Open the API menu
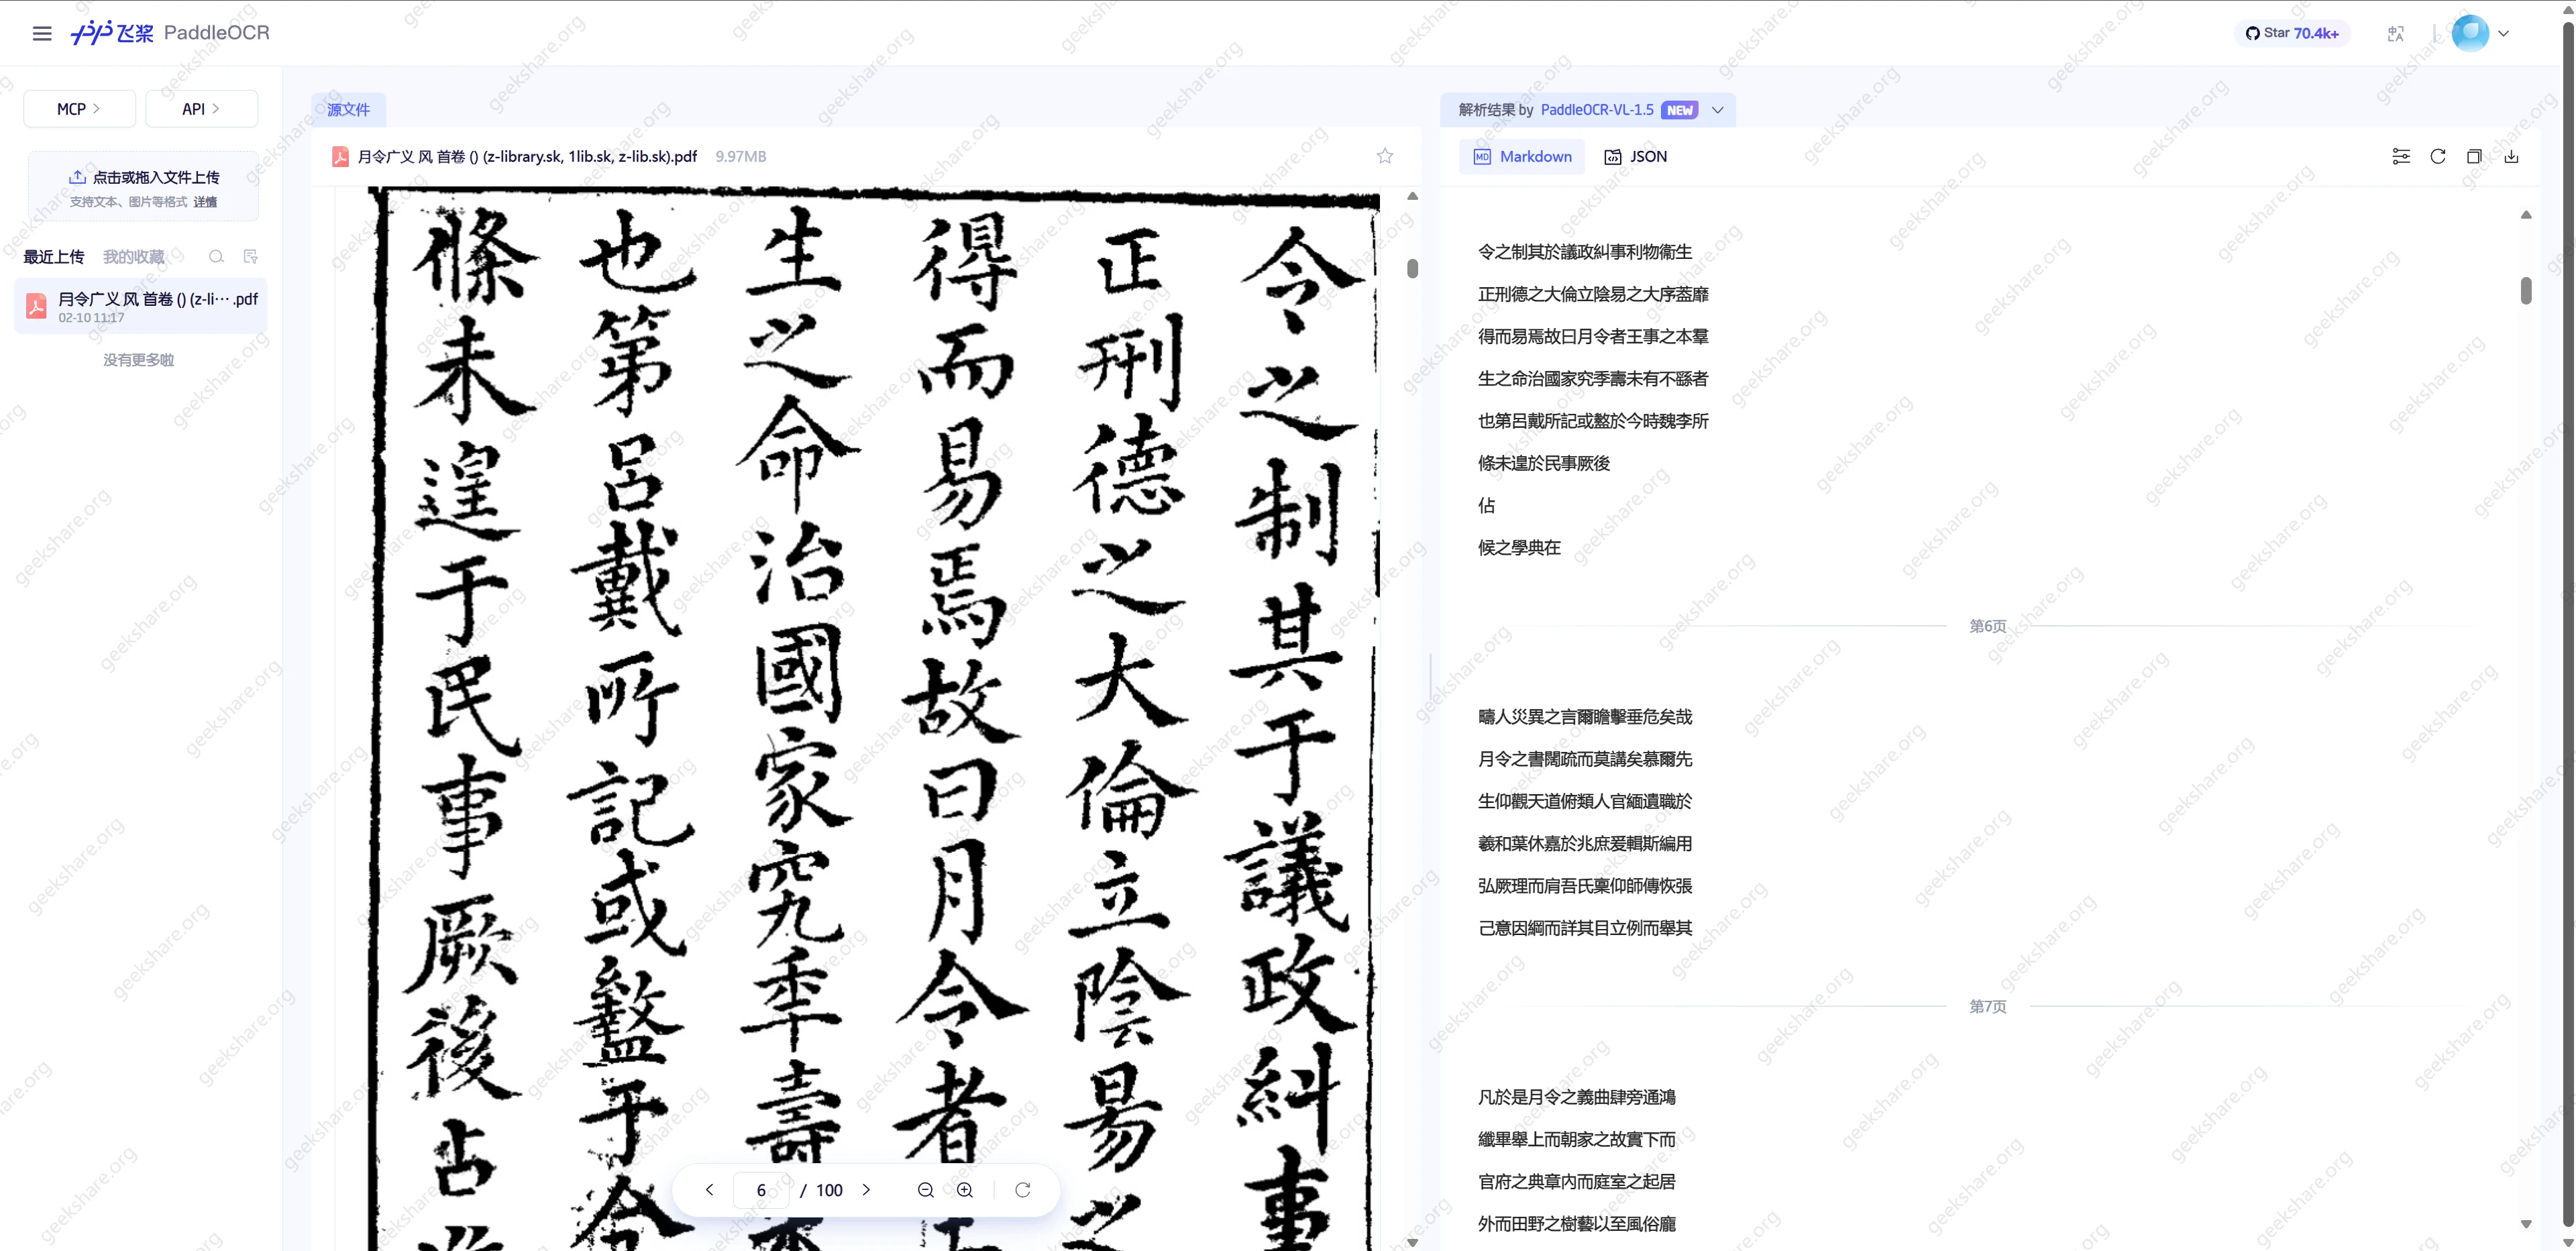The height and width of the screenshot is (1251, 2576). 201,109
